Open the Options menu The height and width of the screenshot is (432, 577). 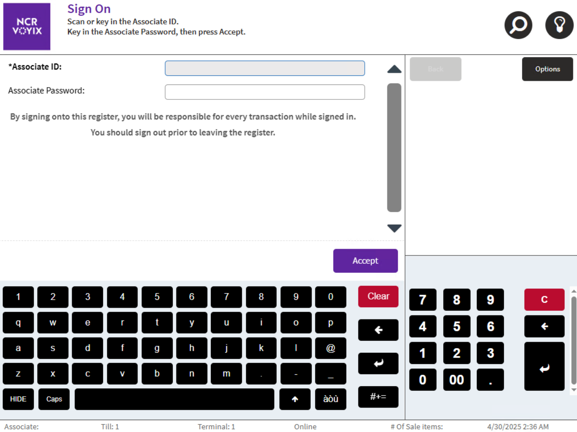coord(547,69)
